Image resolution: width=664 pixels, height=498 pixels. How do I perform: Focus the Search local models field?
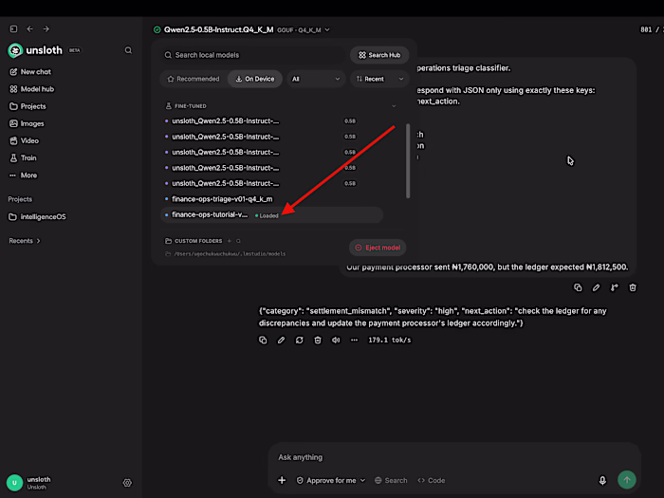pyautogui.click(x=253, y=55)
